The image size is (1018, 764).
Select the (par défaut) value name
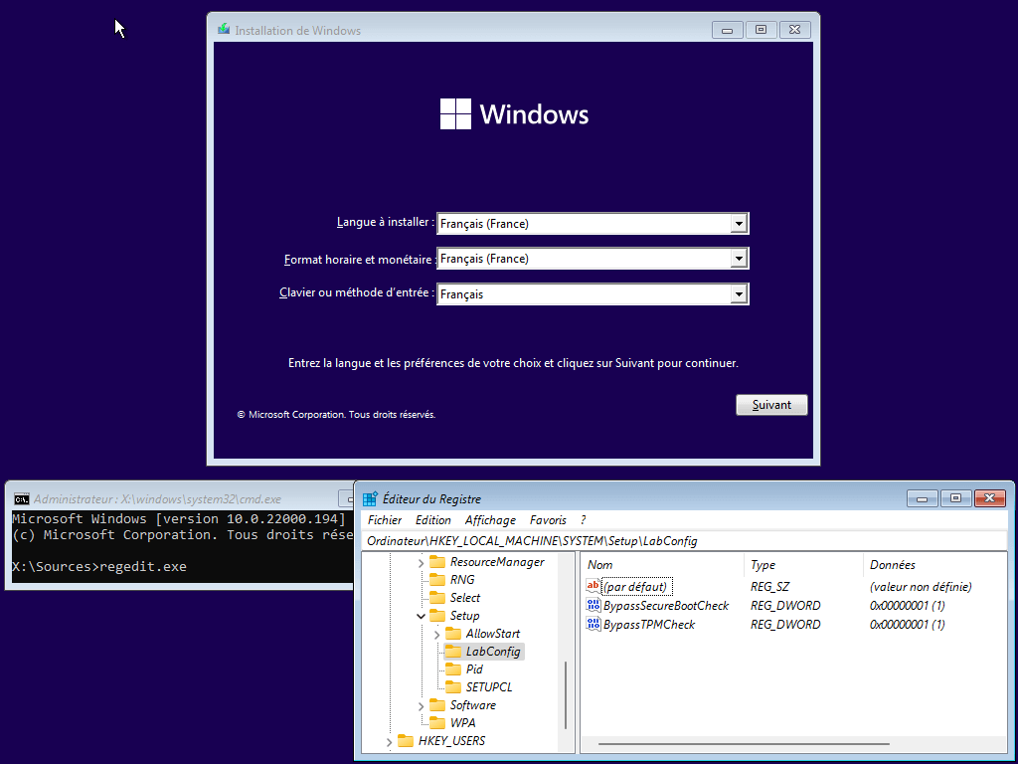coord(635,587)
